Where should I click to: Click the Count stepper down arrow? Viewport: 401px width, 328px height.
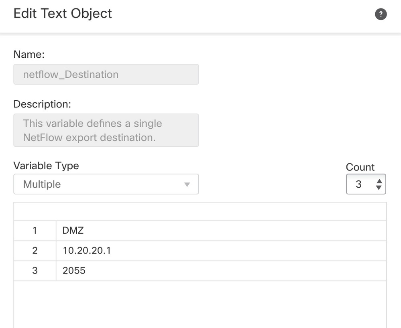pos(379,187)
